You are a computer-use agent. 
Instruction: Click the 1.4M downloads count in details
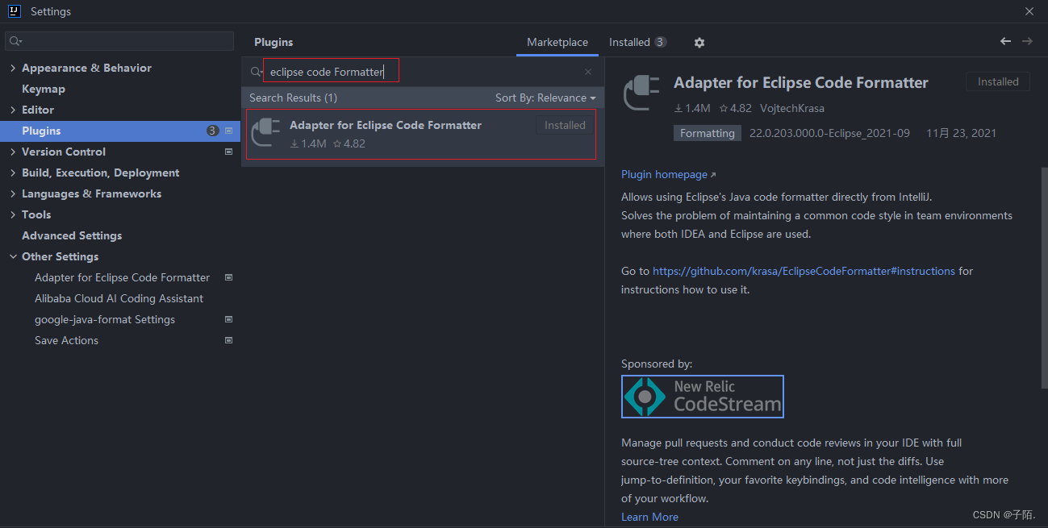pyautogui.click(x=692, y=108)
